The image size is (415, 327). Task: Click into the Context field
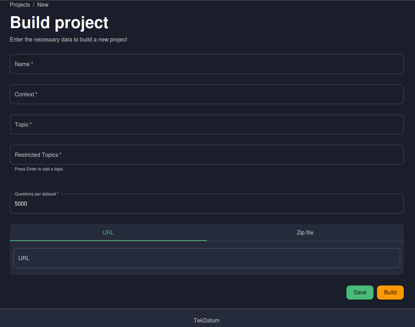[206, 94]
